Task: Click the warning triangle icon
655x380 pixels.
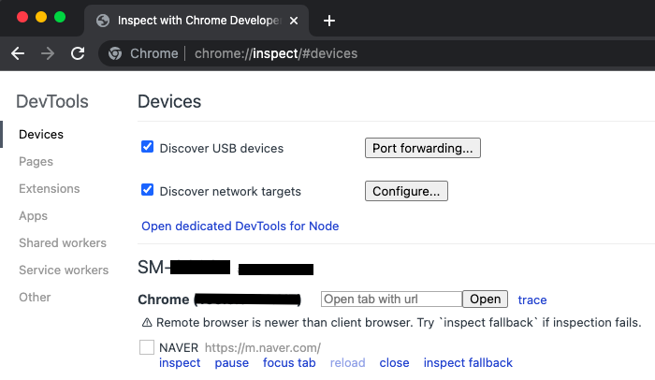Action: (x=147, y=322)
